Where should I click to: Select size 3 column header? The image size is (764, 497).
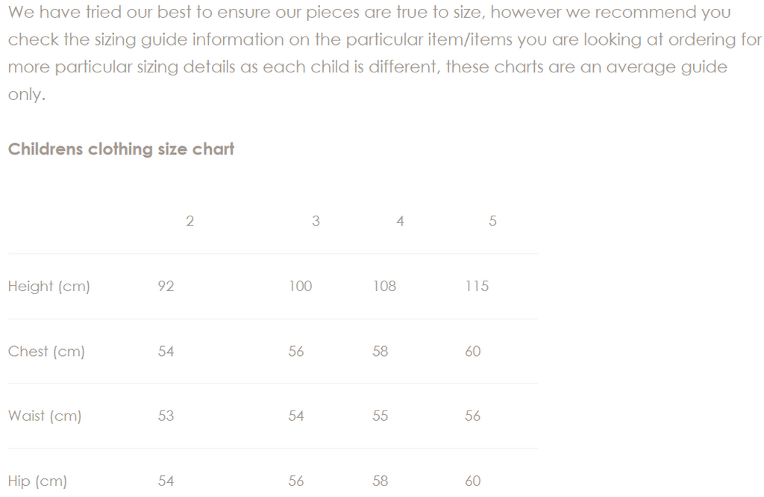click(x=316, y=222)
